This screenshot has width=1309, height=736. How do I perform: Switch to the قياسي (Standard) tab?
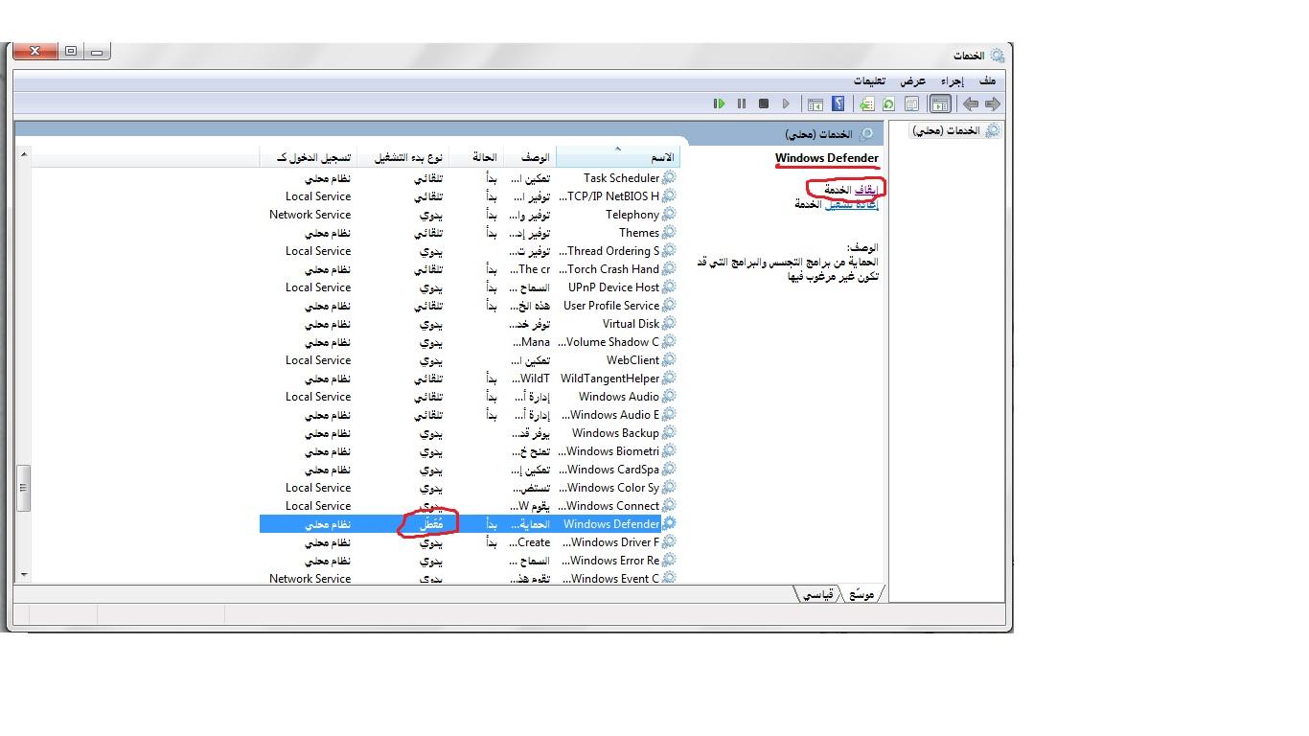click(x=816, y=595)
